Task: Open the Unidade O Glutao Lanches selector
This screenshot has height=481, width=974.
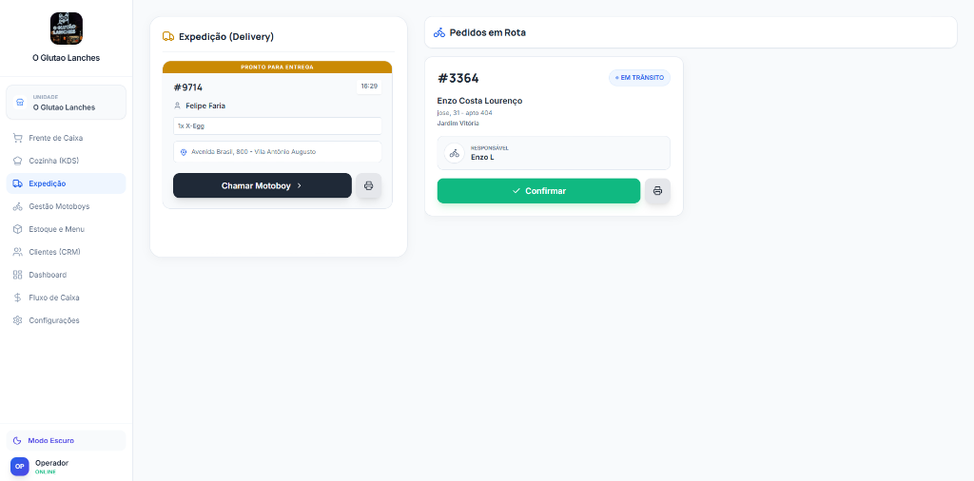Action: tap(67, 103)
